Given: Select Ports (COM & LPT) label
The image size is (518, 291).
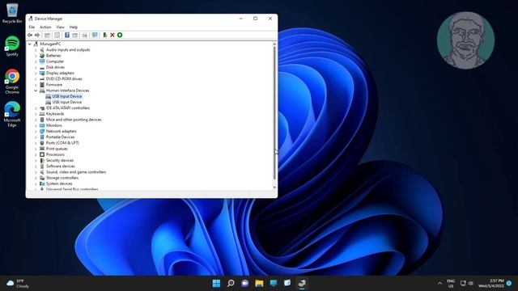Looking at the screenshot, I should click(62, 143).
